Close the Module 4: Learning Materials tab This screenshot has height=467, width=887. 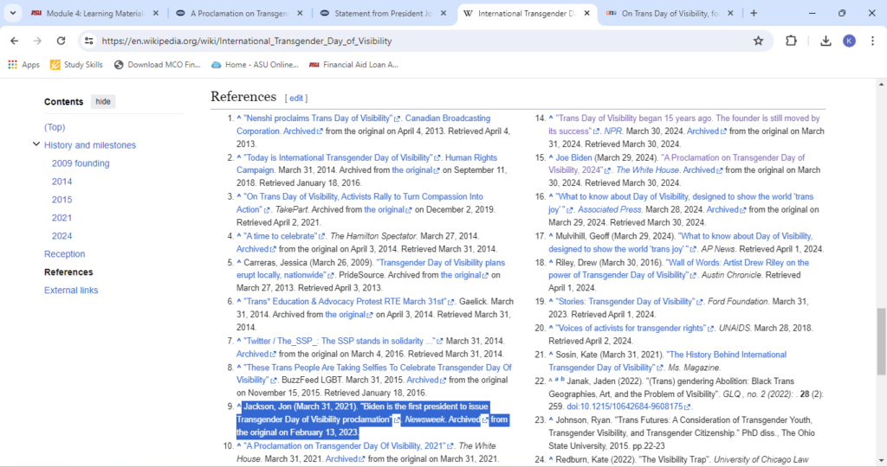pos(156,13)
